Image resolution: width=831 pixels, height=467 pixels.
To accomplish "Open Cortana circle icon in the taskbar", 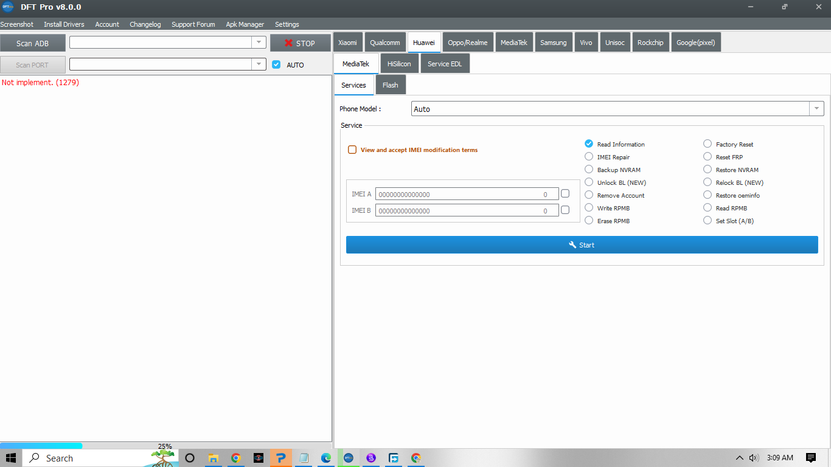I will click(x=190, y=458).
